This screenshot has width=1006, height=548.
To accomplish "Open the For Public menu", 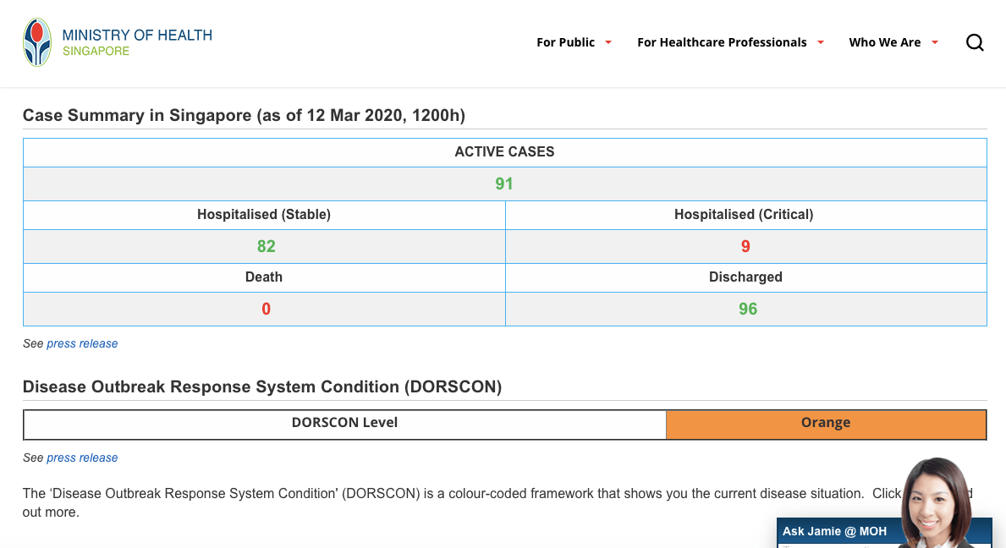I will coord(565,42).
